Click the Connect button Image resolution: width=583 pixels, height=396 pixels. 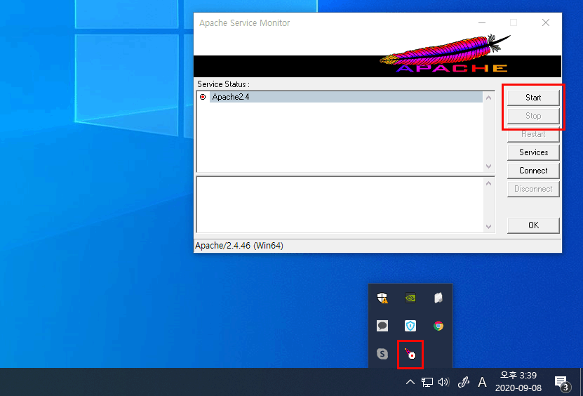[533, 171]
